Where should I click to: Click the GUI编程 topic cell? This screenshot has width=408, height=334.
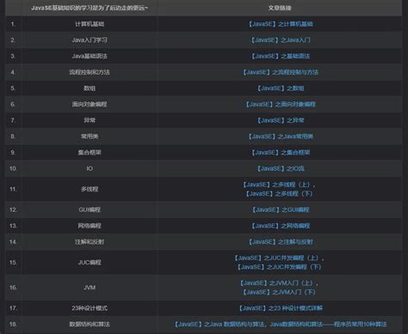[90, 210]
